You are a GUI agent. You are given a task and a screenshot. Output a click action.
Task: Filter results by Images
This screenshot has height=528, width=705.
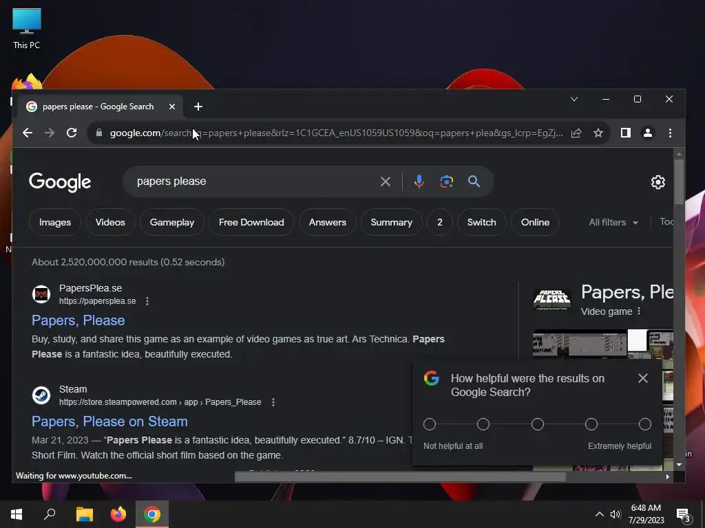[55, 222]
